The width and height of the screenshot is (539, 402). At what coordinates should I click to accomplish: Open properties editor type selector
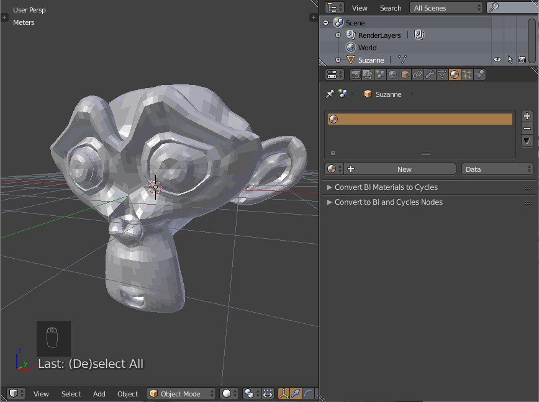[x=335, y=74]
